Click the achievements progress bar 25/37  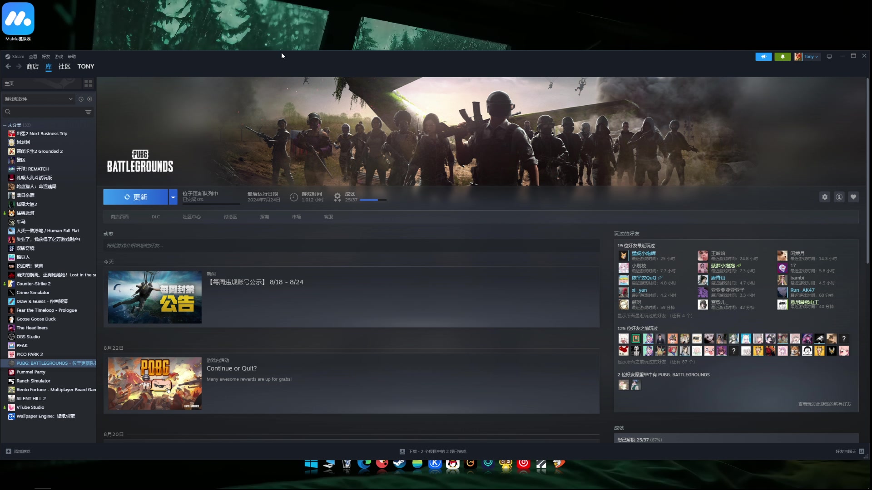[x=373, y=200]
